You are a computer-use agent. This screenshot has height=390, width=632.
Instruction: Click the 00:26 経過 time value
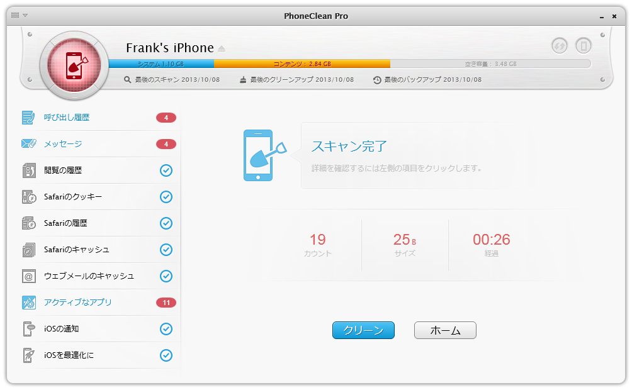[492, 240]
